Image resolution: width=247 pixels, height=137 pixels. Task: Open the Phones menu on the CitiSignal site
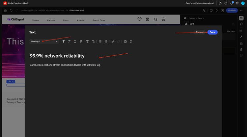[35, 20]
